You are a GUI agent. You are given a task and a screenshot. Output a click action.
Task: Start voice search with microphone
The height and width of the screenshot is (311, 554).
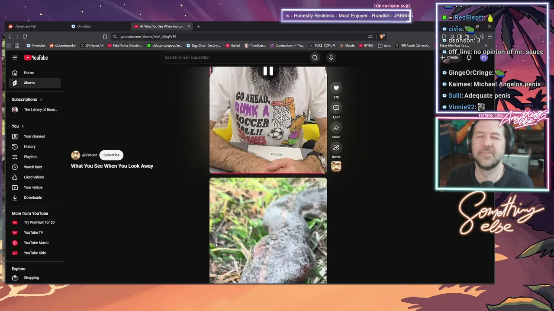click(x=331, y=57)
